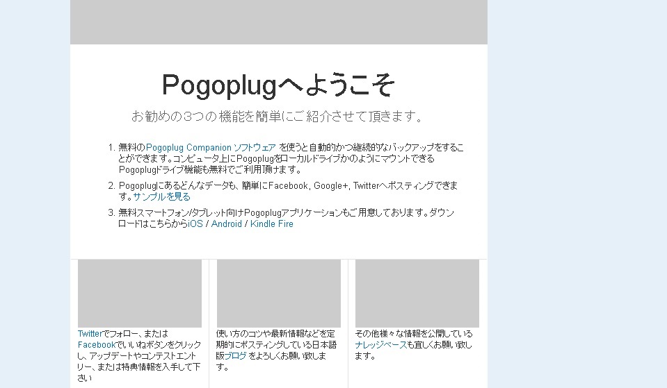Click list item 3 text about 無料スマートフォン/タブレット向け
This screenshot has width=667, height=388.
(x=286, y=218)
